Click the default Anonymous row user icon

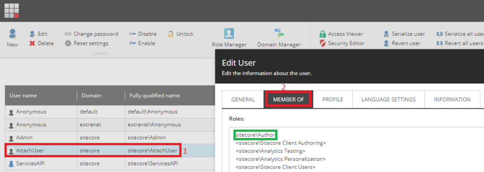point(11,112)
